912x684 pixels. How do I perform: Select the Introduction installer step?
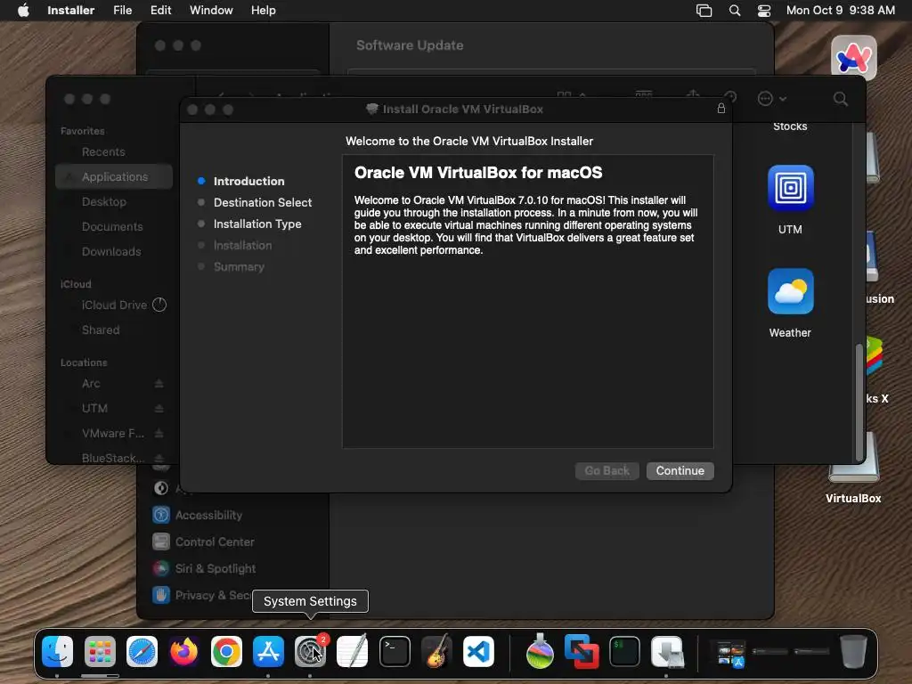[249, 181]
